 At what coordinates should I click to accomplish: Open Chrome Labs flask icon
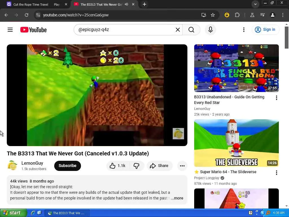point(252,15)
